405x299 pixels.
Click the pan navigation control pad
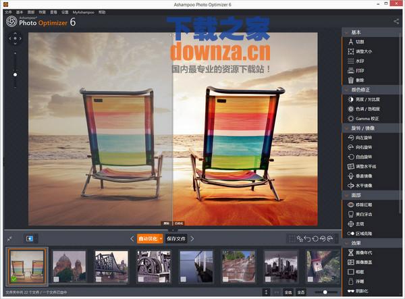click(16, 38)
